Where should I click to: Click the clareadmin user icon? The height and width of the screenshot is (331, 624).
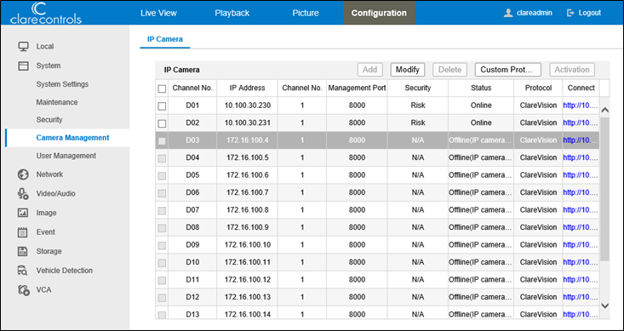[507, 13]
